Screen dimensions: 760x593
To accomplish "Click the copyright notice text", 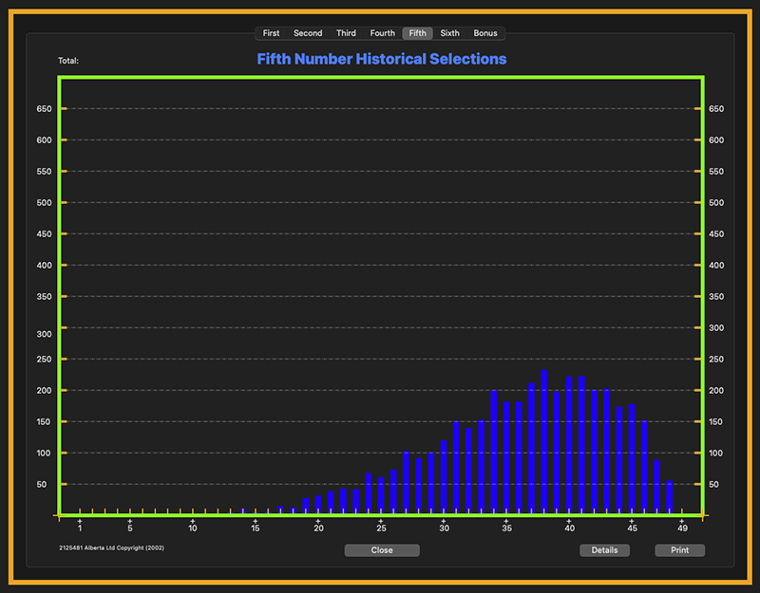I will pos(111,548).
